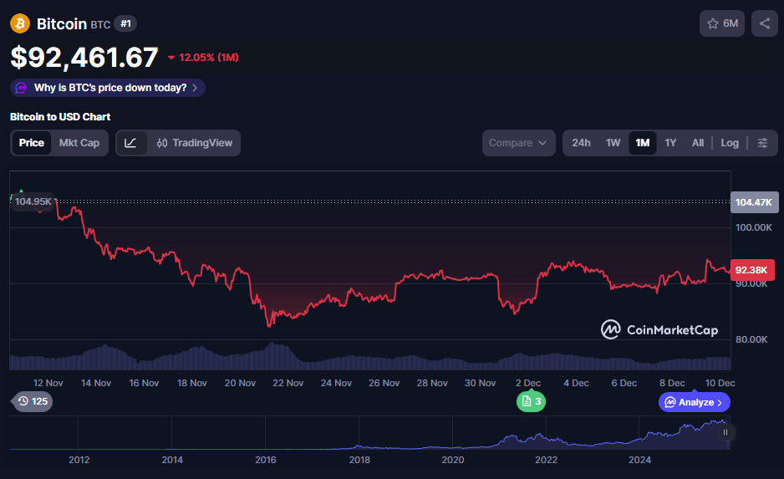Select the All time range
The image size is (784, 479).
[x=698, y=143]
